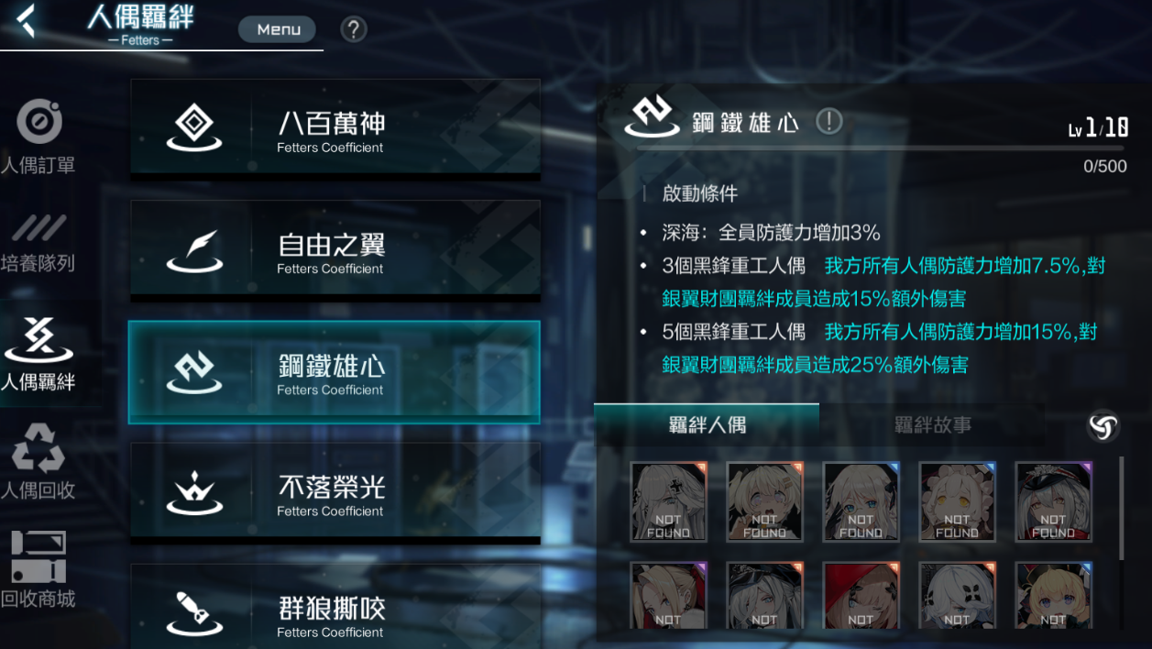Switch to the 羈絆人偶 tab
Screen dimensions: 1152x649
(707, 425)
